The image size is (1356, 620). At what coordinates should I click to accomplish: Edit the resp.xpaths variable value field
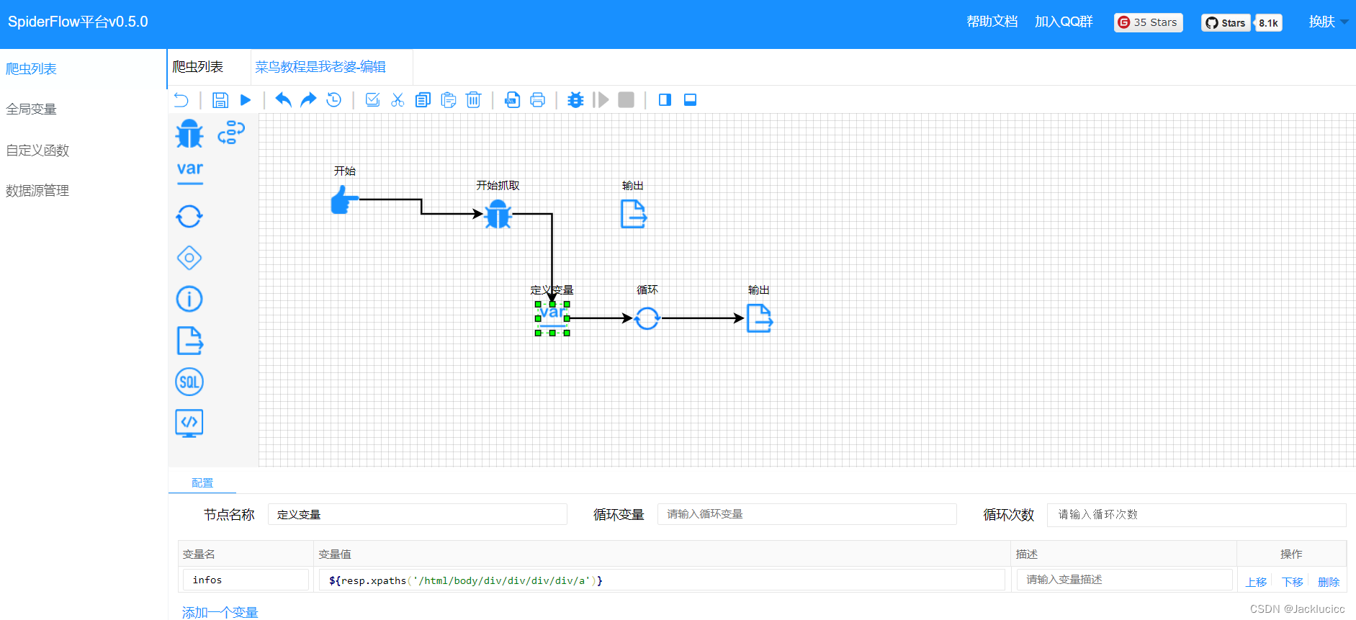coord(662,580)
